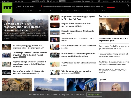Open Hugh Hefner flagged Epstein headline
The height and width of the screenshot is (98, 131).
78,18
